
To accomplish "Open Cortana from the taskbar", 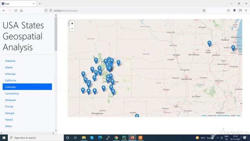I will click(68, 137).
